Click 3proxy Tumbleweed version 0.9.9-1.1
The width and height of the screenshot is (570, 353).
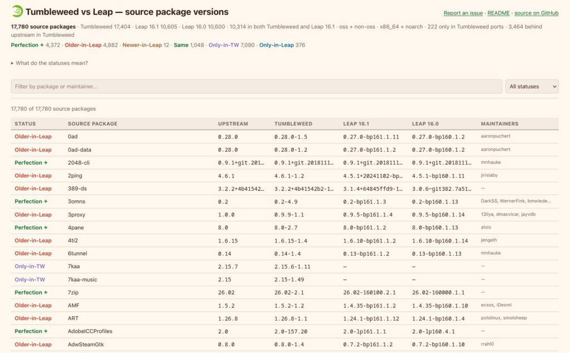point(289,215)
